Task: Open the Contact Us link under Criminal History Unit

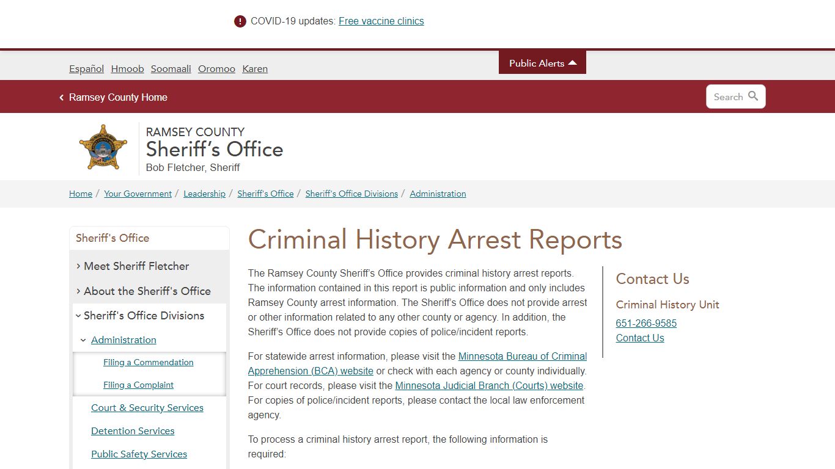Action: coord(640,338)
